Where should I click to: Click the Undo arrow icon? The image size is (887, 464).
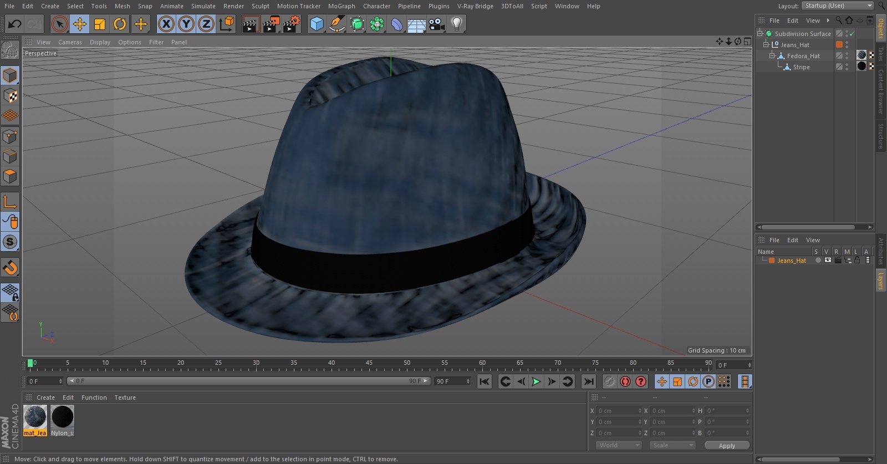click(15, 24)
